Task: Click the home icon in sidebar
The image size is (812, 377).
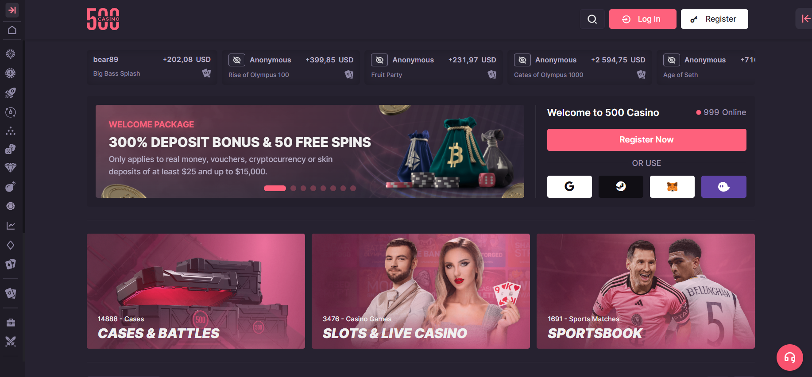Action: click(12, 30)
